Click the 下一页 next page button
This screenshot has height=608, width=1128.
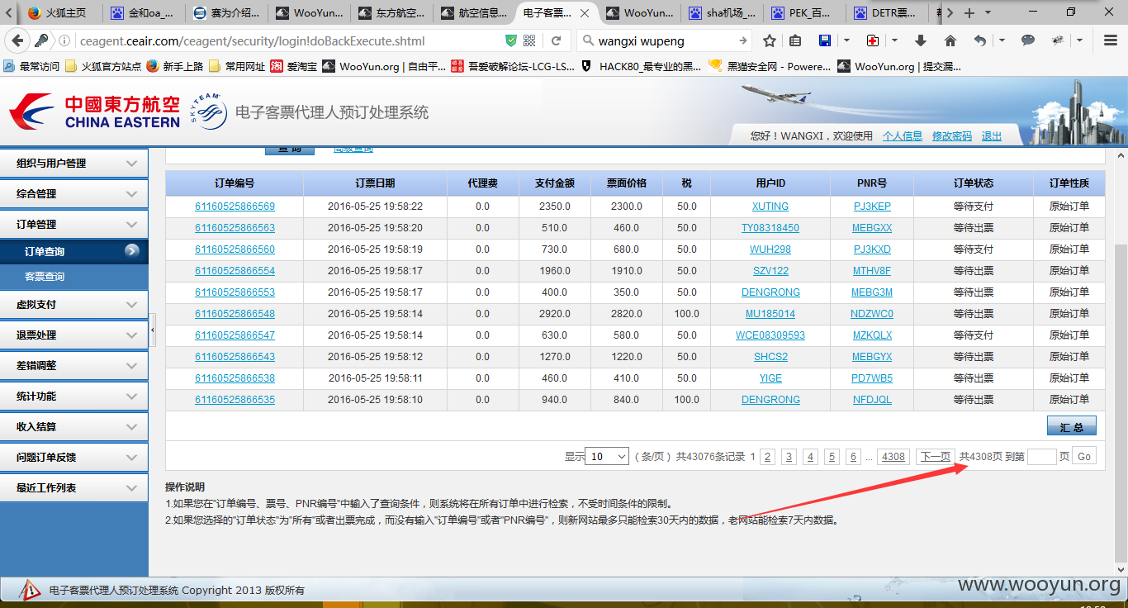point(936,457)
